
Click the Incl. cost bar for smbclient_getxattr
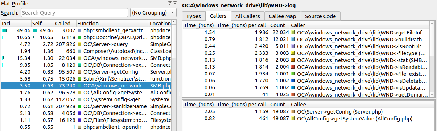(4, 31)
